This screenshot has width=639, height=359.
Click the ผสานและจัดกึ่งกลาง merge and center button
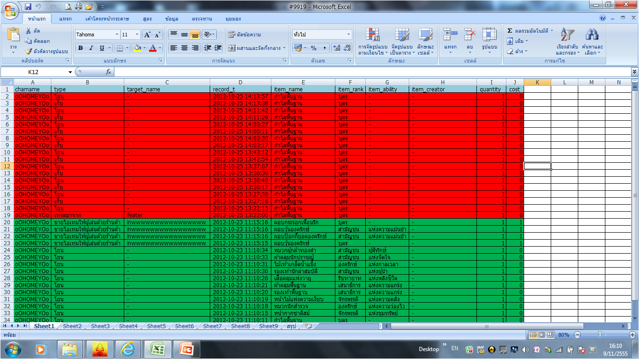coord(254,48)
